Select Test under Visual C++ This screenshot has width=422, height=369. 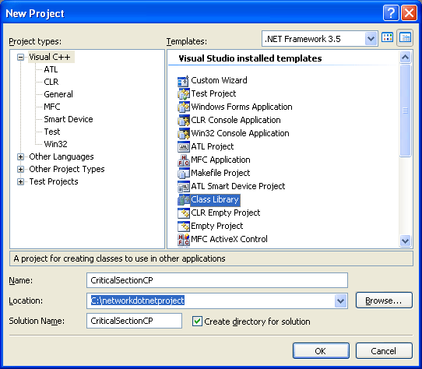click(52, 132)
